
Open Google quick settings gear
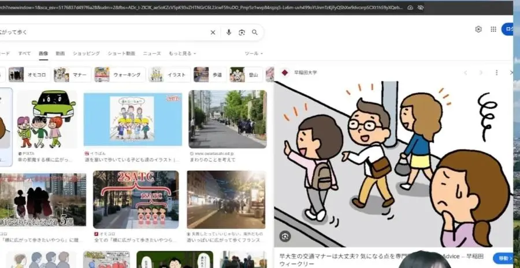point(478,29)
